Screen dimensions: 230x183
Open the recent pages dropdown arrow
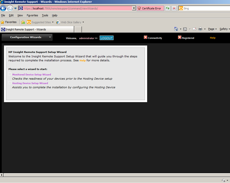point(15,8)
